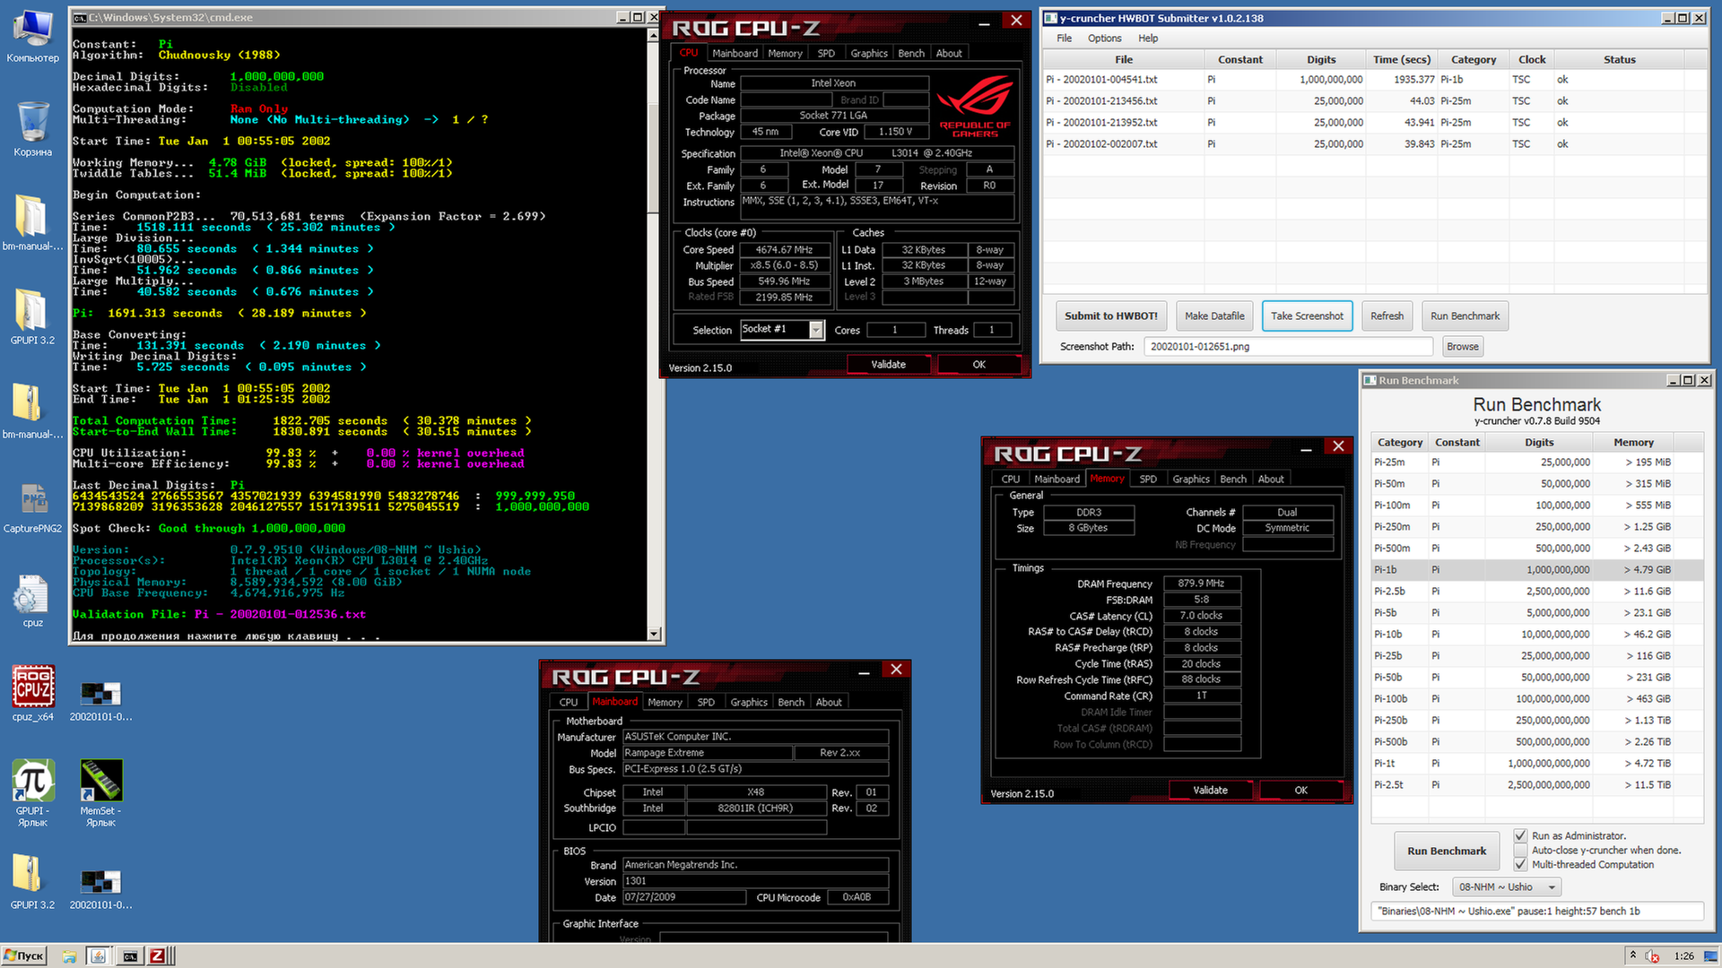
Task: Open the File menu in HWBOT Submitter
Action: (1064, 39)
